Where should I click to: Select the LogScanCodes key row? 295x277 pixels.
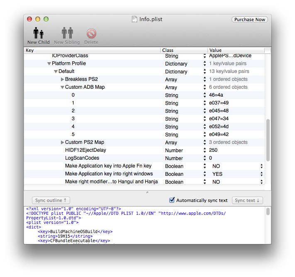(82, 158)
